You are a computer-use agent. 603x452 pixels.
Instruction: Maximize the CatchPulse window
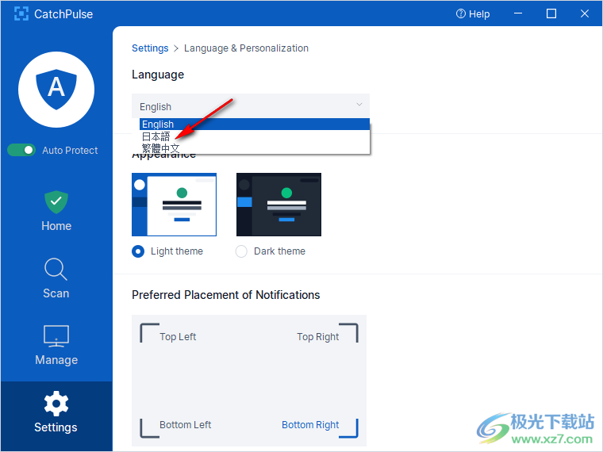tap(551, 13)
